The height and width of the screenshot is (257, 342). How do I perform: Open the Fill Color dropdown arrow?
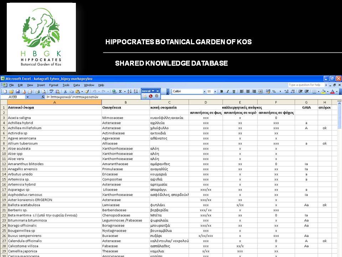point(328,91)
